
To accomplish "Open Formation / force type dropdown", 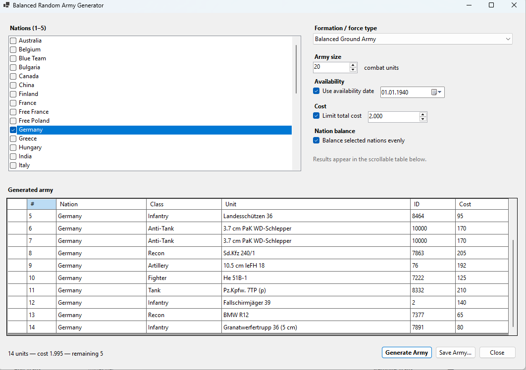I will (413, 39).
